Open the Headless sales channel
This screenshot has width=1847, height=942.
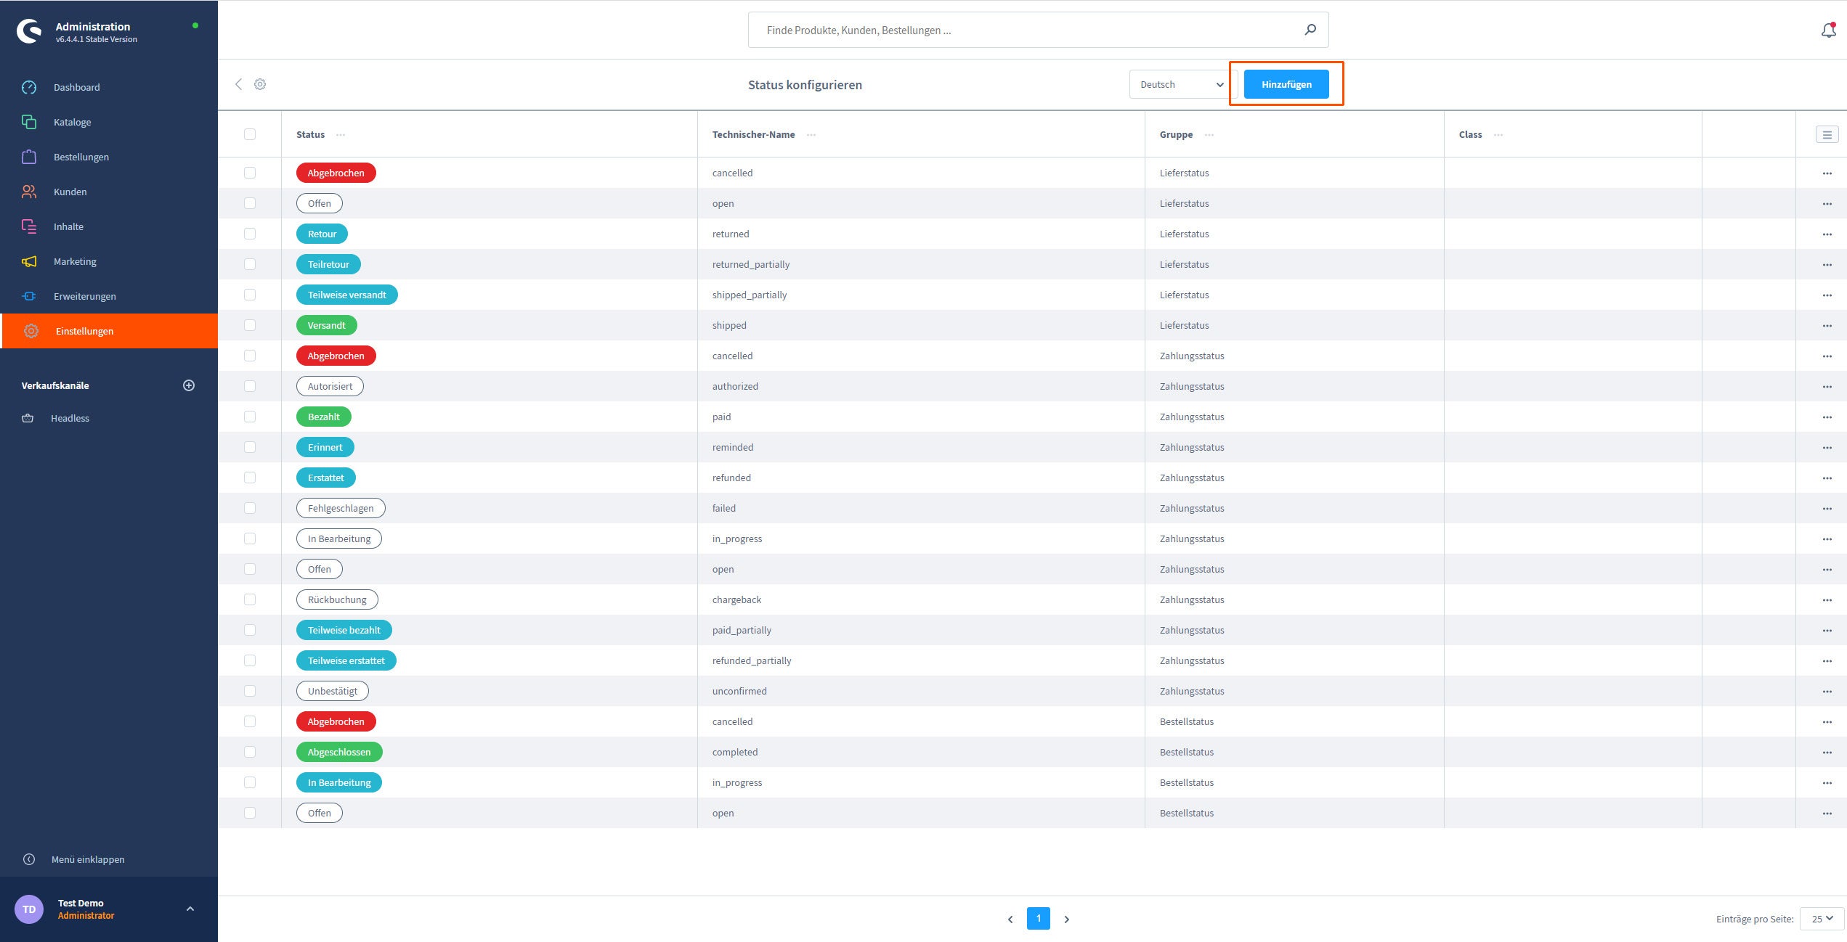(x=70, y=418)
